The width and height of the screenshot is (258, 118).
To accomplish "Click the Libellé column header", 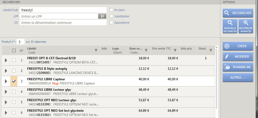I will [x=32, y=49].
